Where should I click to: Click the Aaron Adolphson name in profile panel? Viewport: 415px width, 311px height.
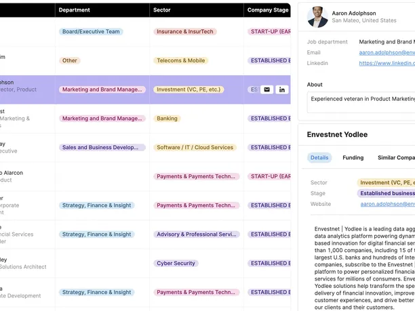coord(354,14)
